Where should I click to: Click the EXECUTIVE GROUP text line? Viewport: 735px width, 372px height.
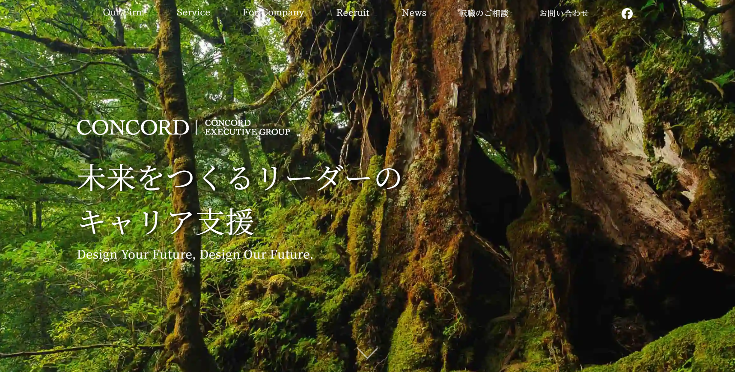click(x=247, y=132)
